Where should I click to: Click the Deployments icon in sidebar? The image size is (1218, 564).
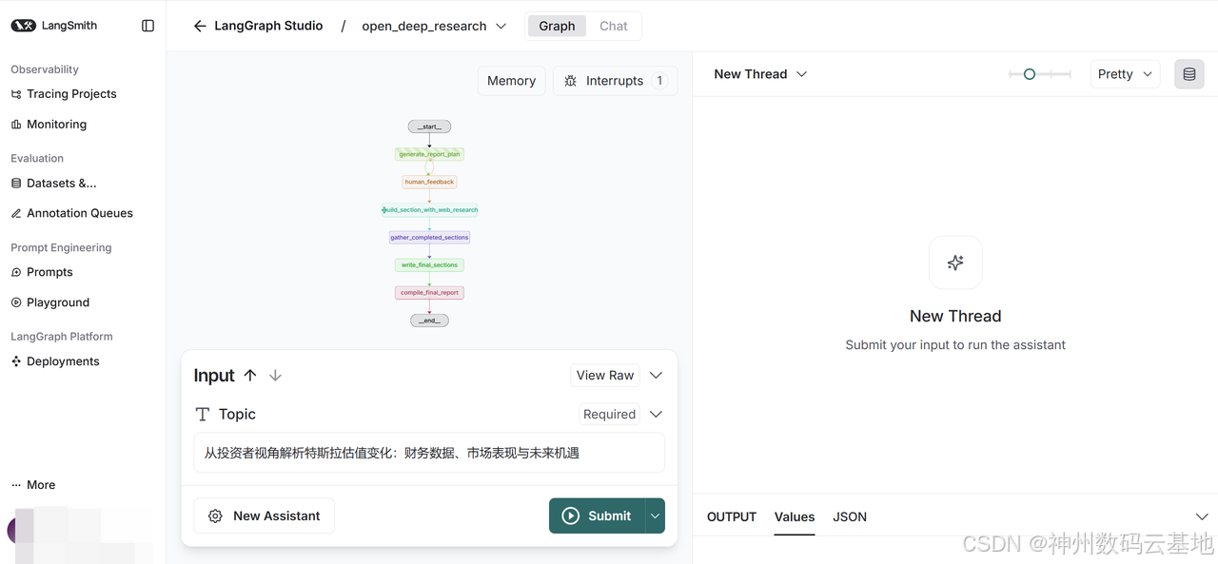click(x=16, y=361)
